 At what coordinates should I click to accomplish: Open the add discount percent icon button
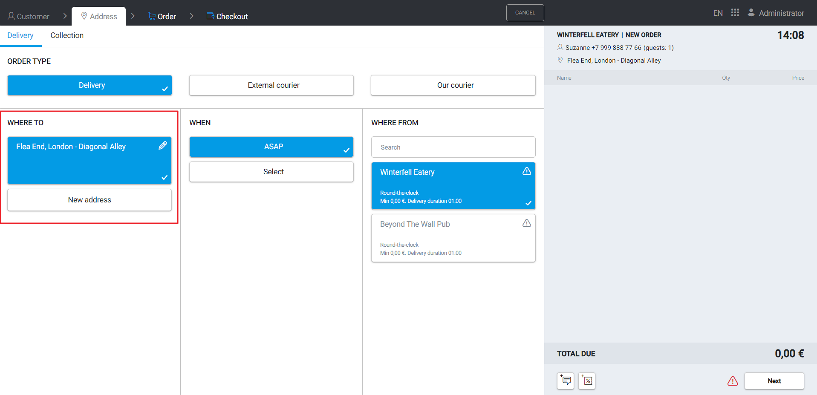pyautogui.click(x=587, y=381)
